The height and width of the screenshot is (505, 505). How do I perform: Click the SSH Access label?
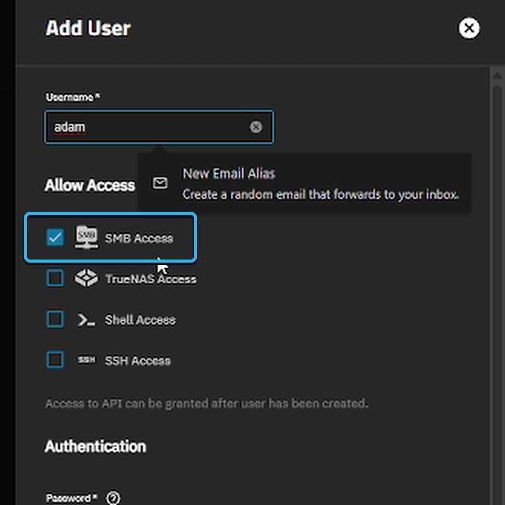coord(138,361)
